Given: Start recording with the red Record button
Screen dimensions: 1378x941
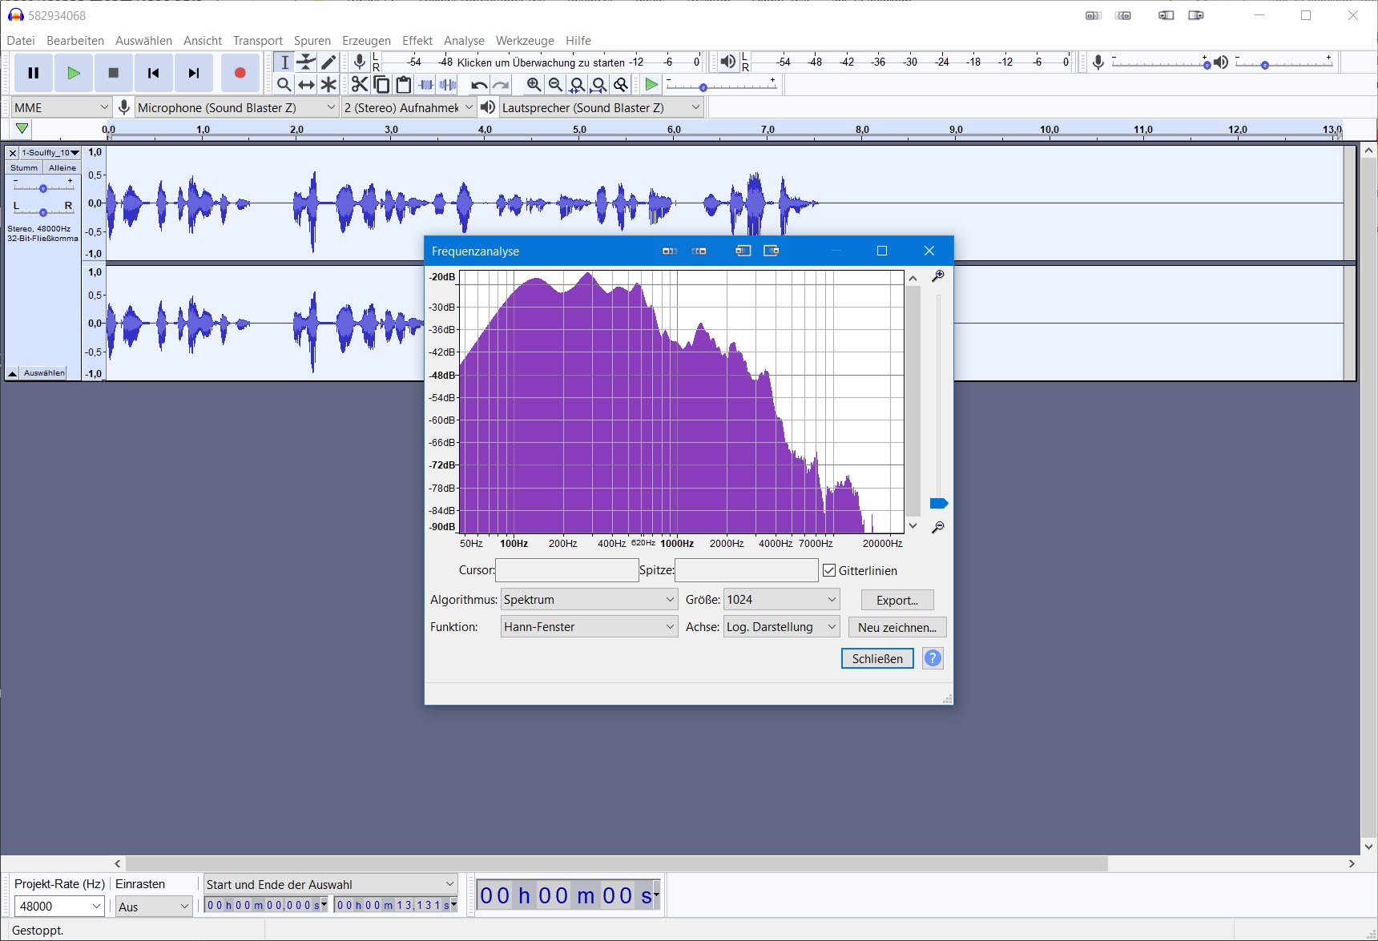Looking at the screenshot, I should pos(240,73).
